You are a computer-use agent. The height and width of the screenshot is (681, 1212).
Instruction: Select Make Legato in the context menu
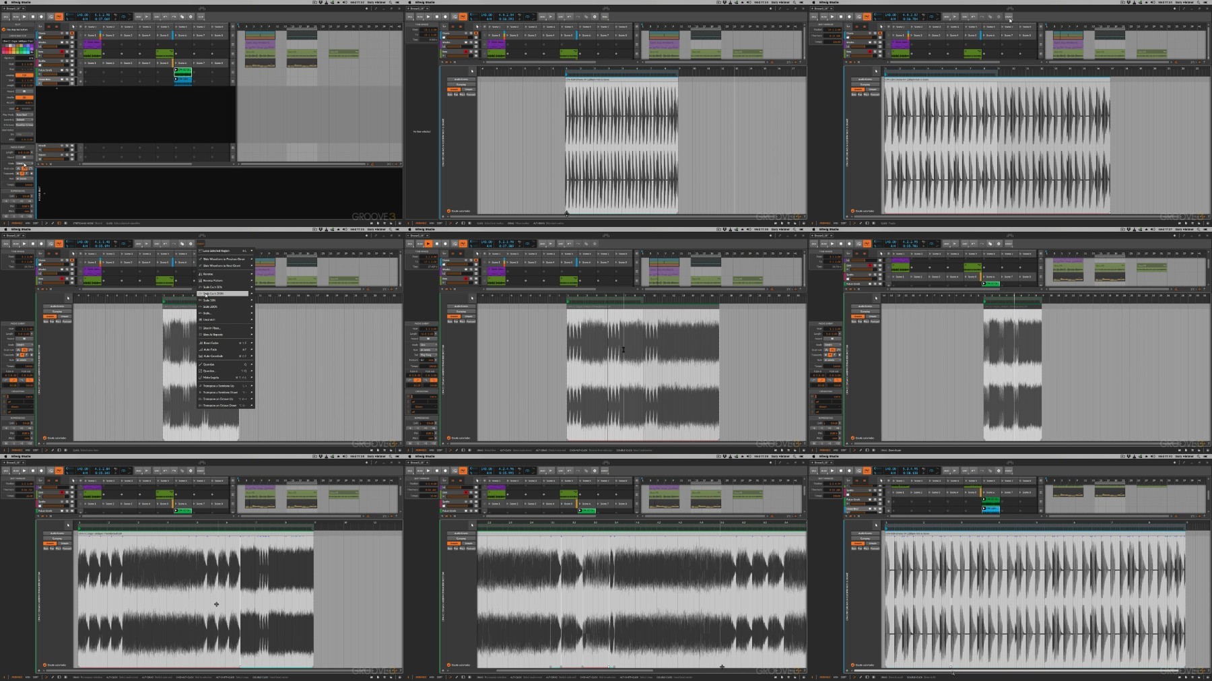point(211,377)
